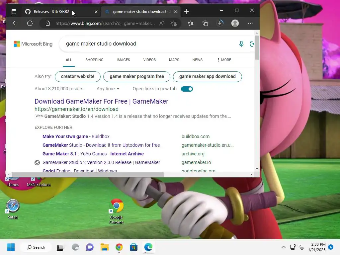Try the creator web site suggestion
This screenshot has width=340, height=255.
click(x=78, y=77)
